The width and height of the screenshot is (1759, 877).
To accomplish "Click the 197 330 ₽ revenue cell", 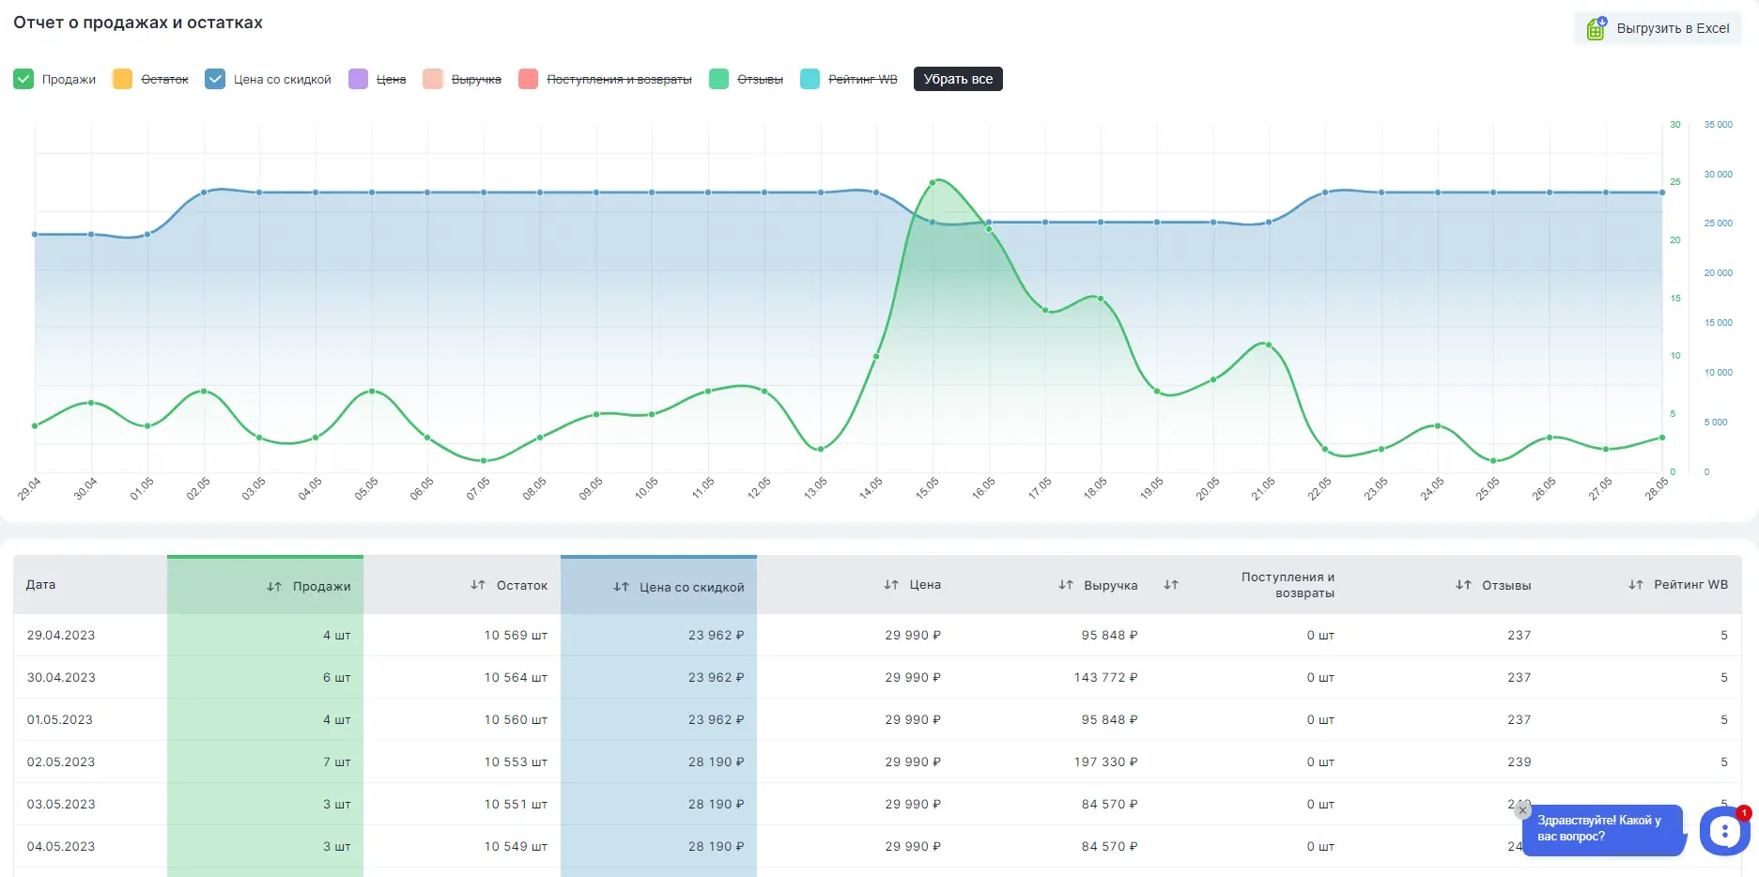I will (1105, 762).
